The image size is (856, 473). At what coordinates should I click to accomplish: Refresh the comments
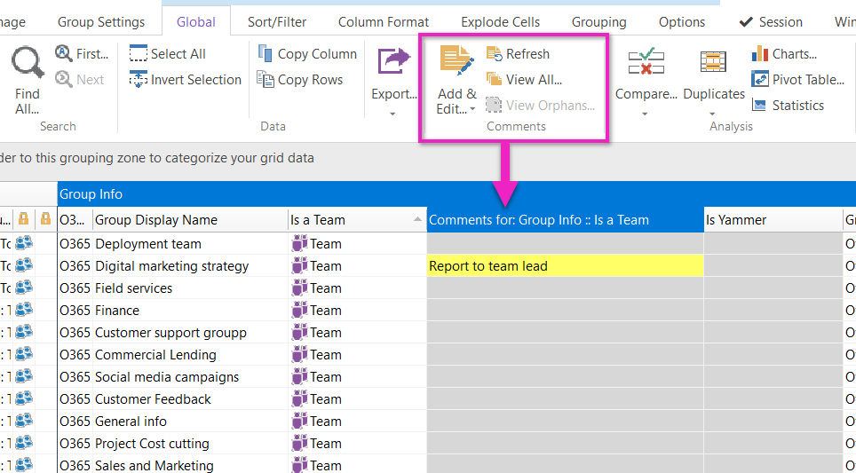pyautogui.click(x=518, y=54)
